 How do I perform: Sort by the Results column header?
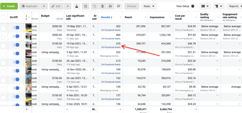107,17
